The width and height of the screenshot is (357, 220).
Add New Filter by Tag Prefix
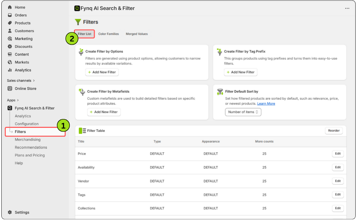pos(240,72)
